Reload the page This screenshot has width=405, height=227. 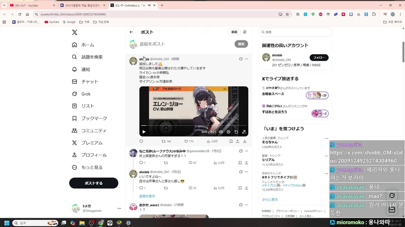click(x=20, y=14)
